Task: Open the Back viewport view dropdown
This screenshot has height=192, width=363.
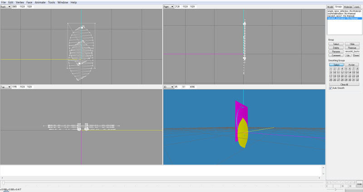Action: [6, 7]
